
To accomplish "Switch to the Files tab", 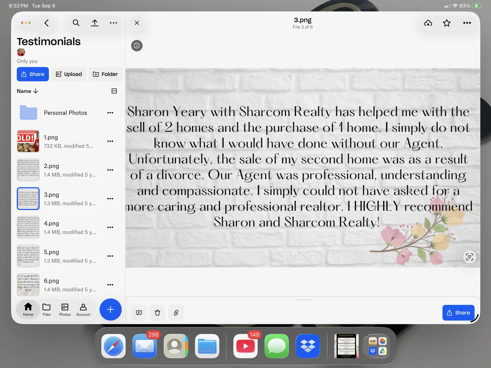I will tap(47, 309).
